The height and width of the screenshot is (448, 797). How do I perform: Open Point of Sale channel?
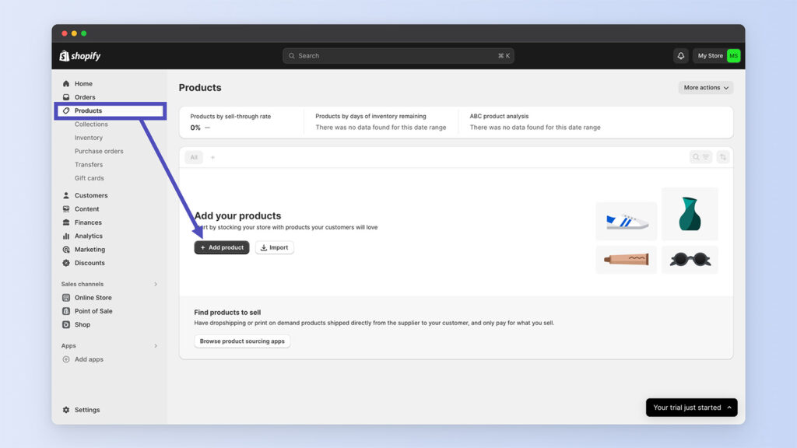pyautogui.click(x=93, y=311)
